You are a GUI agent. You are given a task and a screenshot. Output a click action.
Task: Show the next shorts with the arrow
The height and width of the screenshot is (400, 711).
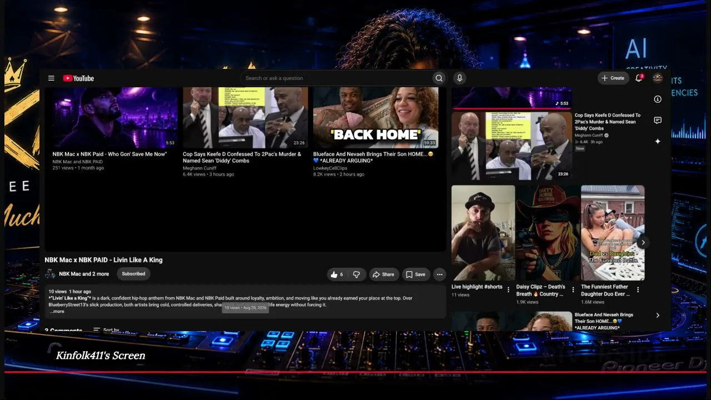[643, 243]
